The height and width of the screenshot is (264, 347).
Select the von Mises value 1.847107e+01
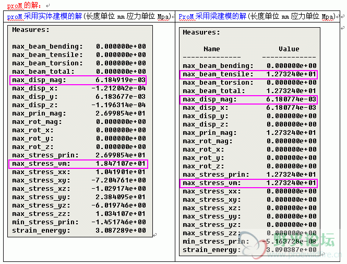click(121, 164)
